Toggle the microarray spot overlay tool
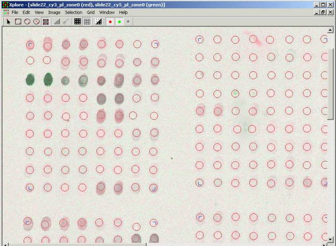This screenshot has width=336, height=246. [x=46, y=22]
